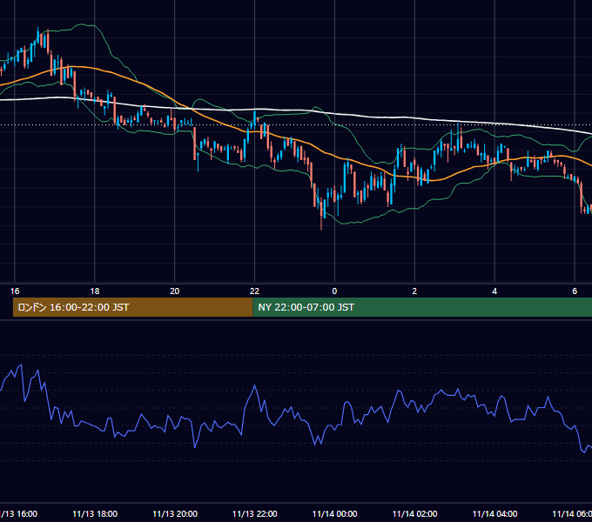Click the 20 hour label on the time axis
Viewport: 592px width, 522px height.
point(174,291)
